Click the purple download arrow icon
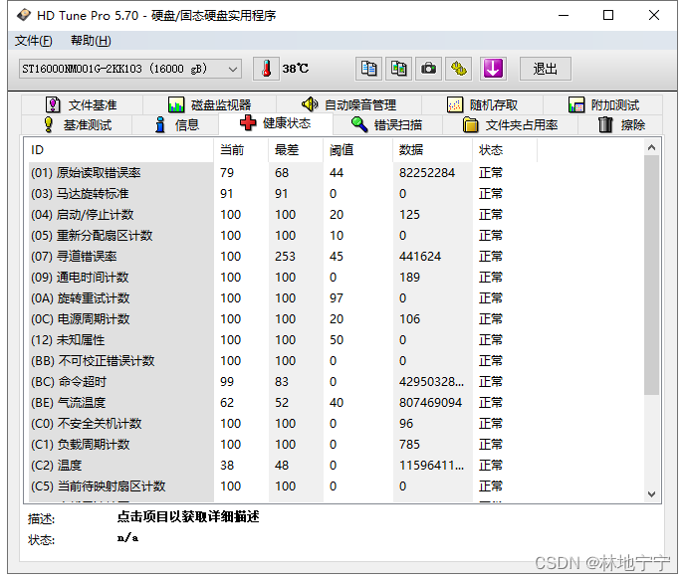This screenshot has width=685, height=581. (x=493, y=69)
